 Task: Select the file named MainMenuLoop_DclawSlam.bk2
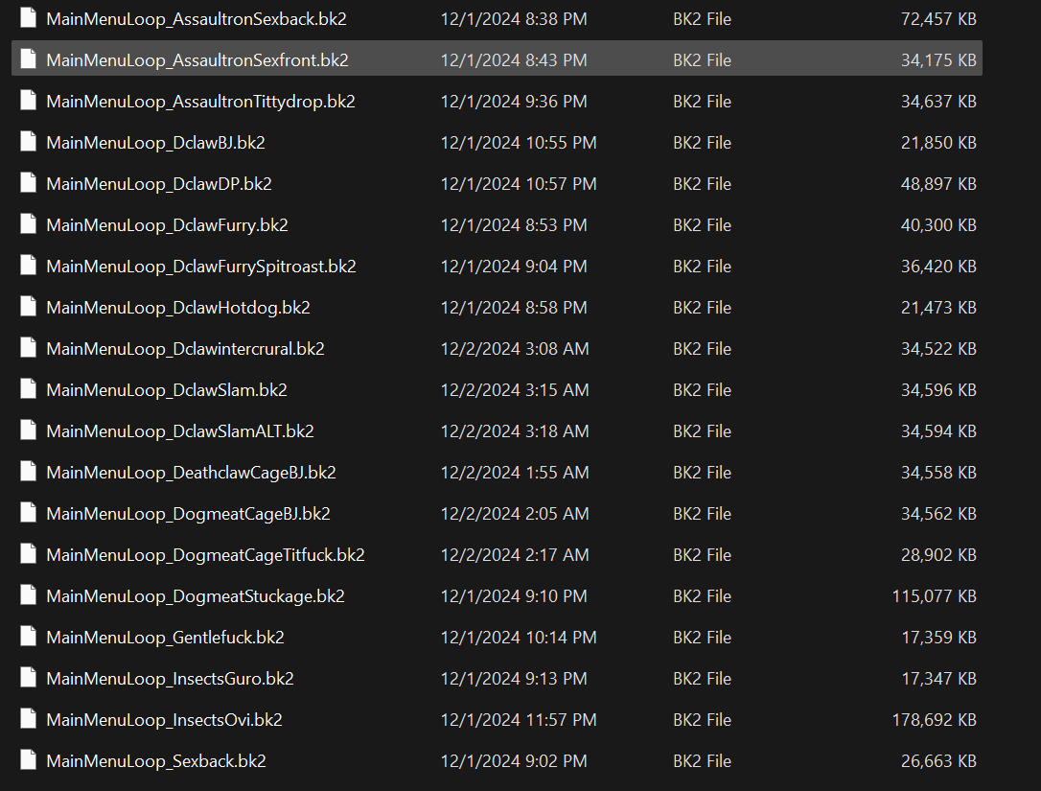(x=167, y=390)
